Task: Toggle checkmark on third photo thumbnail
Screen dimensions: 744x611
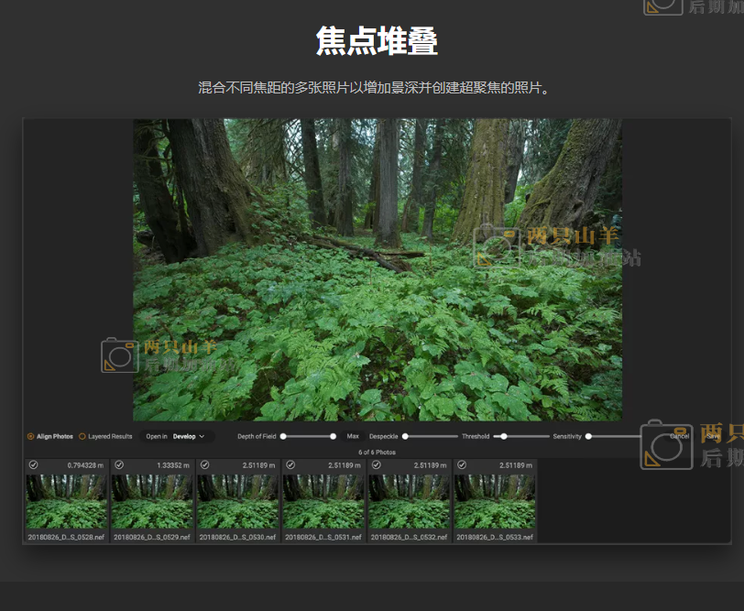Action: 204,465
